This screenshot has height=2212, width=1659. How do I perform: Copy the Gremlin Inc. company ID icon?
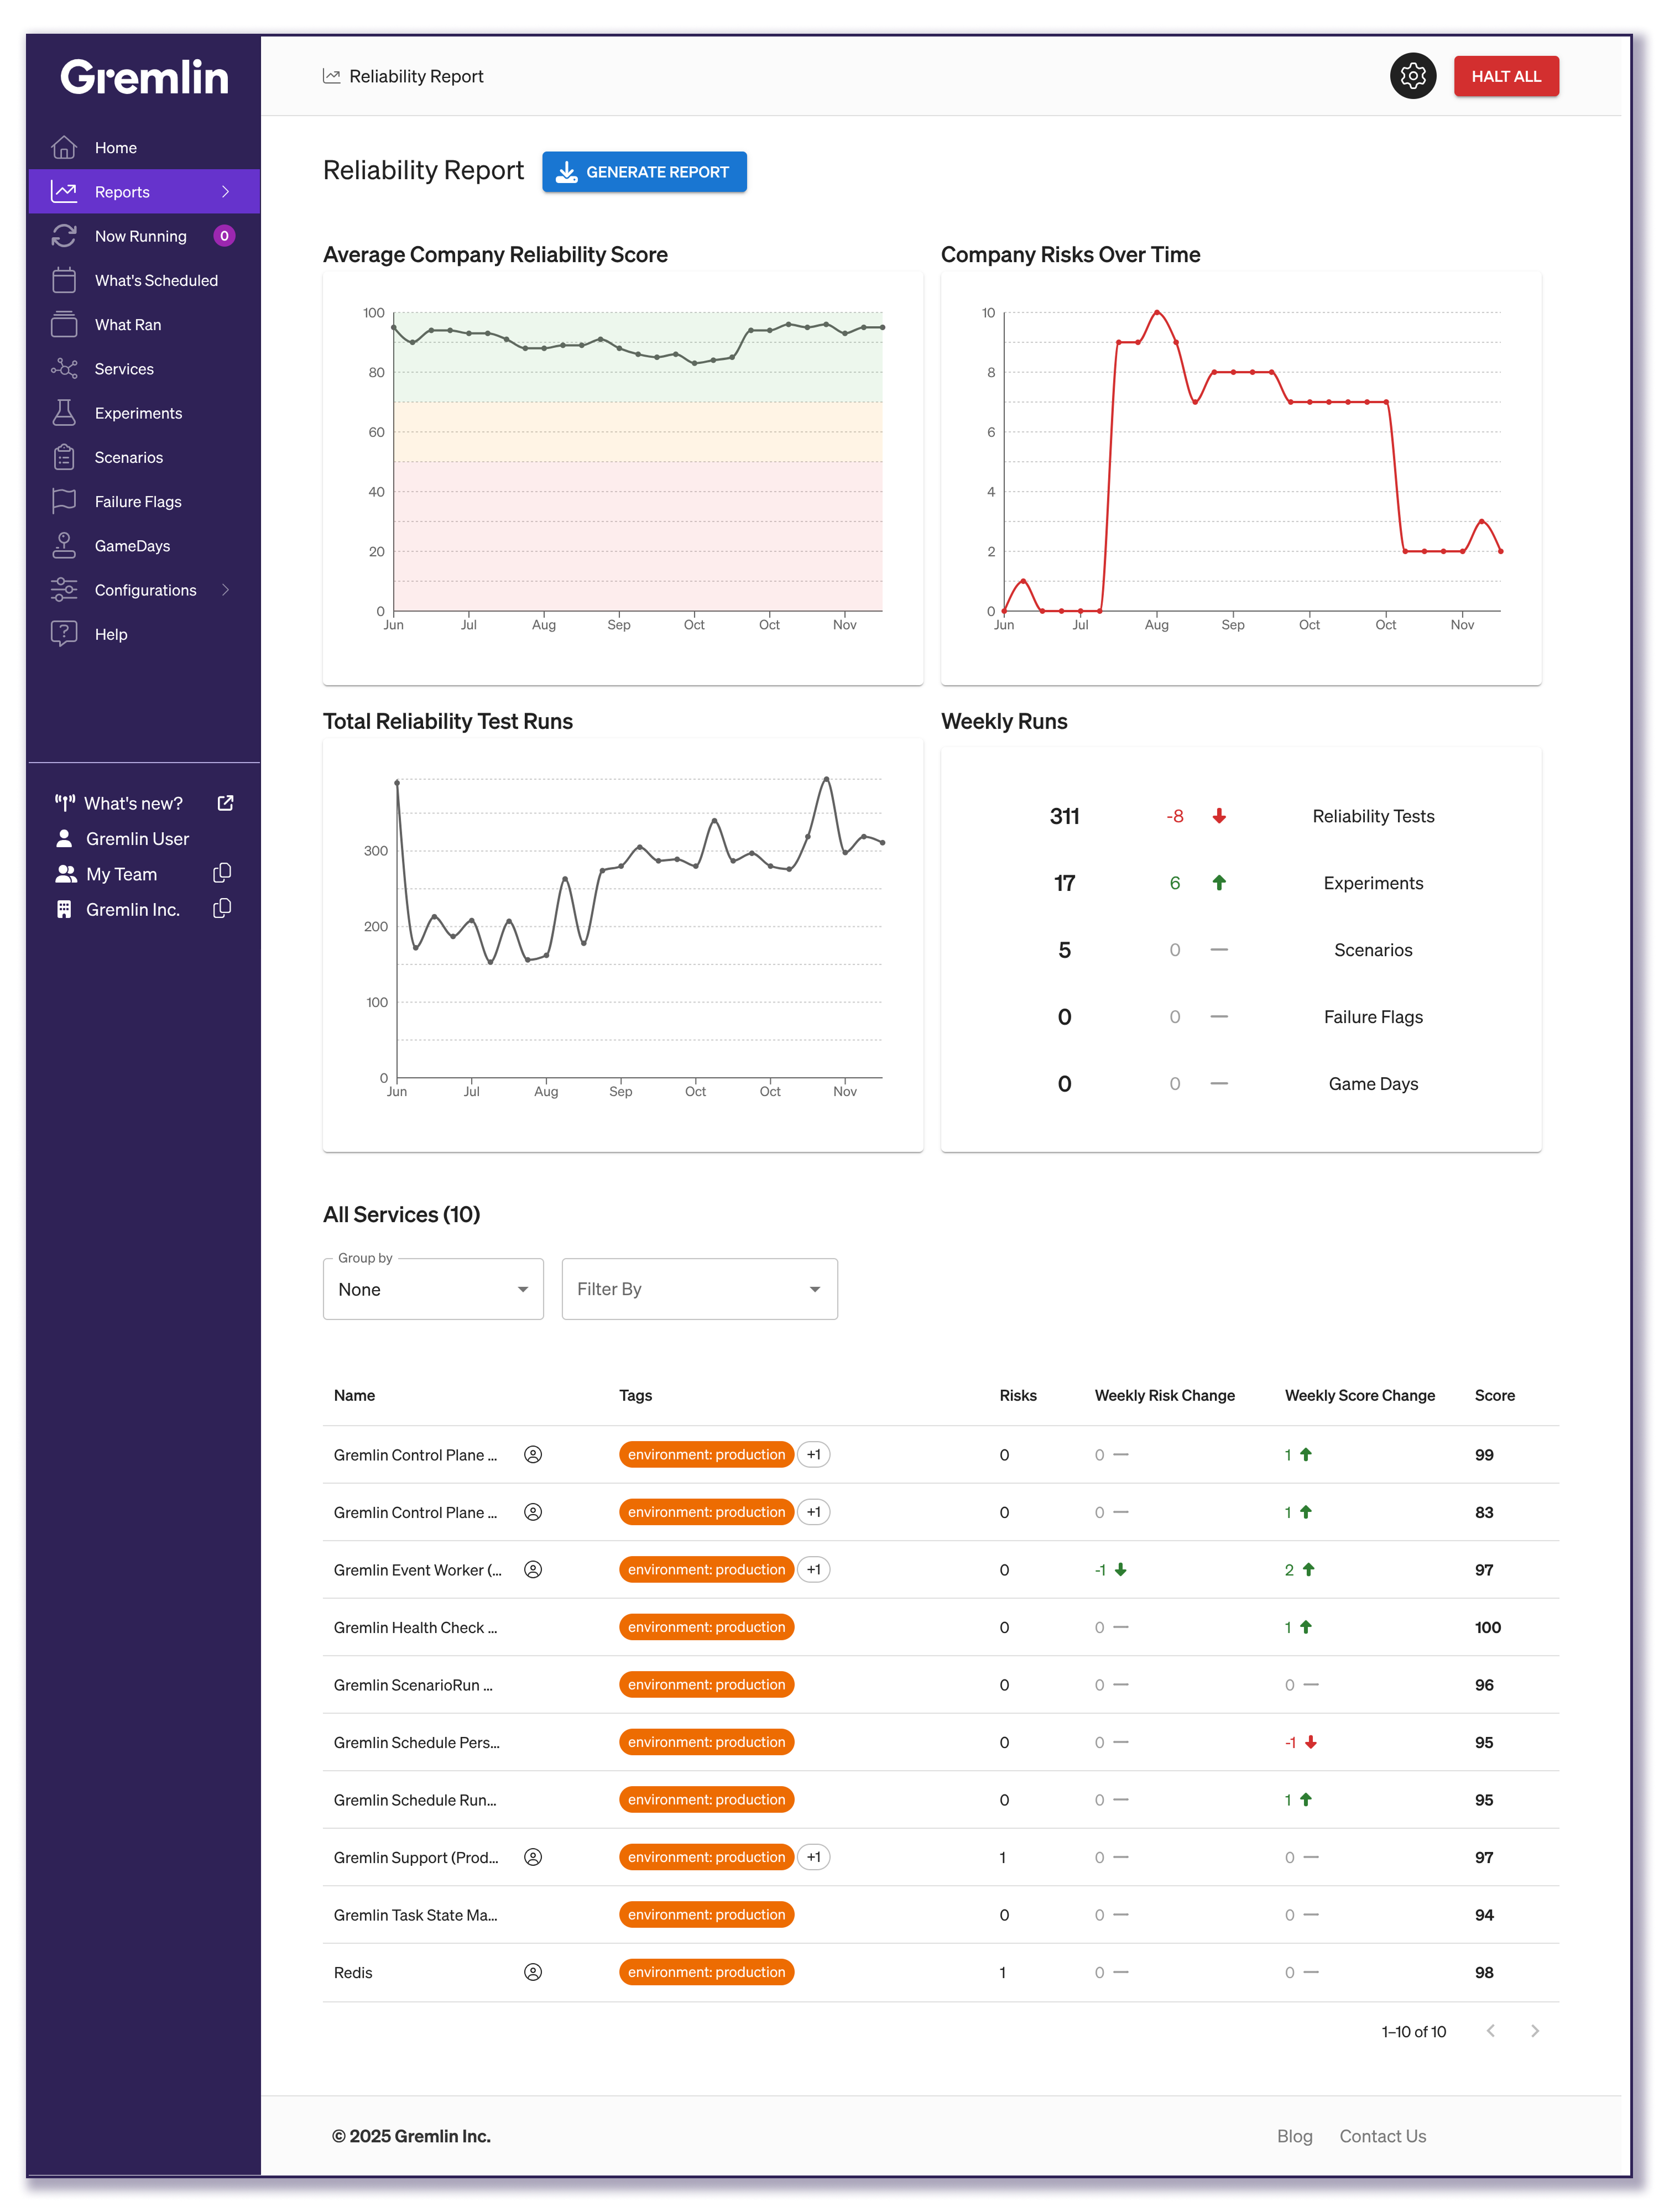coord(222,908)
